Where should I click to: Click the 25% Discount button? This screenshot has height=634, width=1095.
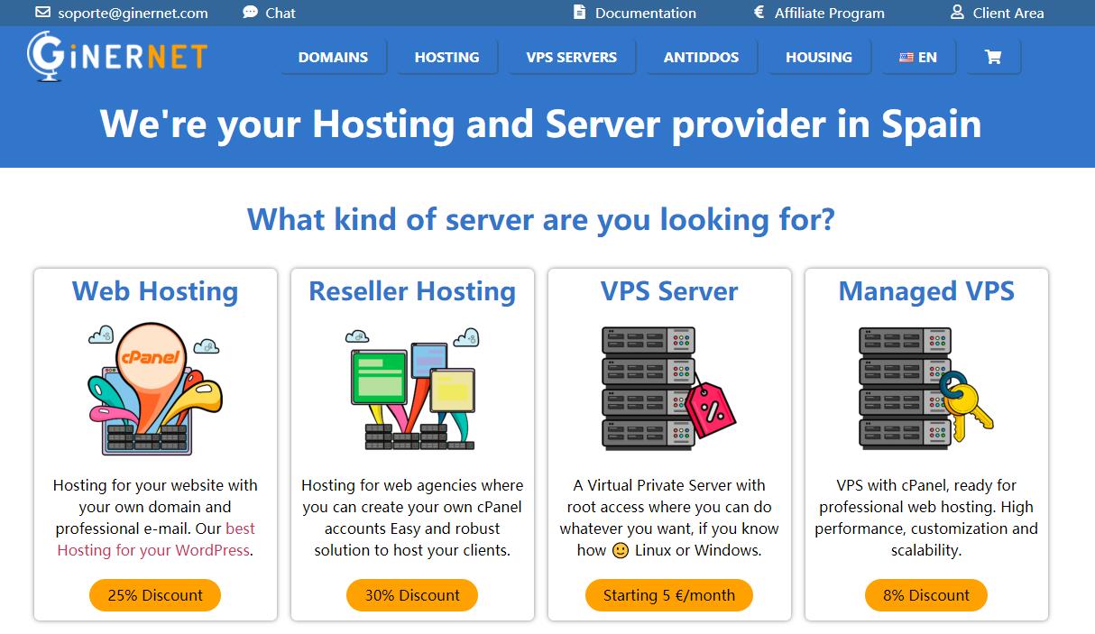coord(155,595)
